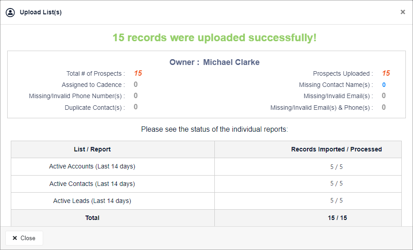Dismiss dialog with the top-right X icon
413x250 pixels.
click(x=403, y=12)
